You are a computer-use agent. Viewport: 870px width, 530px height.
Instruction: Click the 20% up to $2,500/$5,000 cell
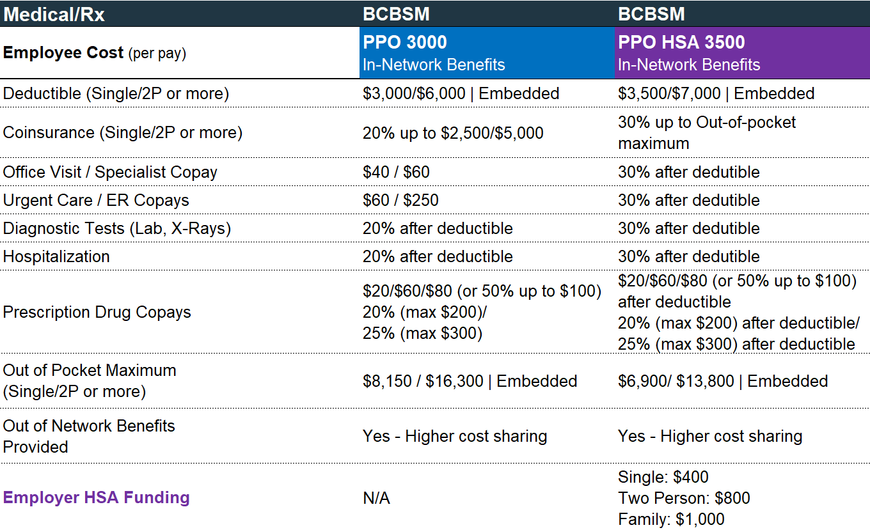[453, 133]
